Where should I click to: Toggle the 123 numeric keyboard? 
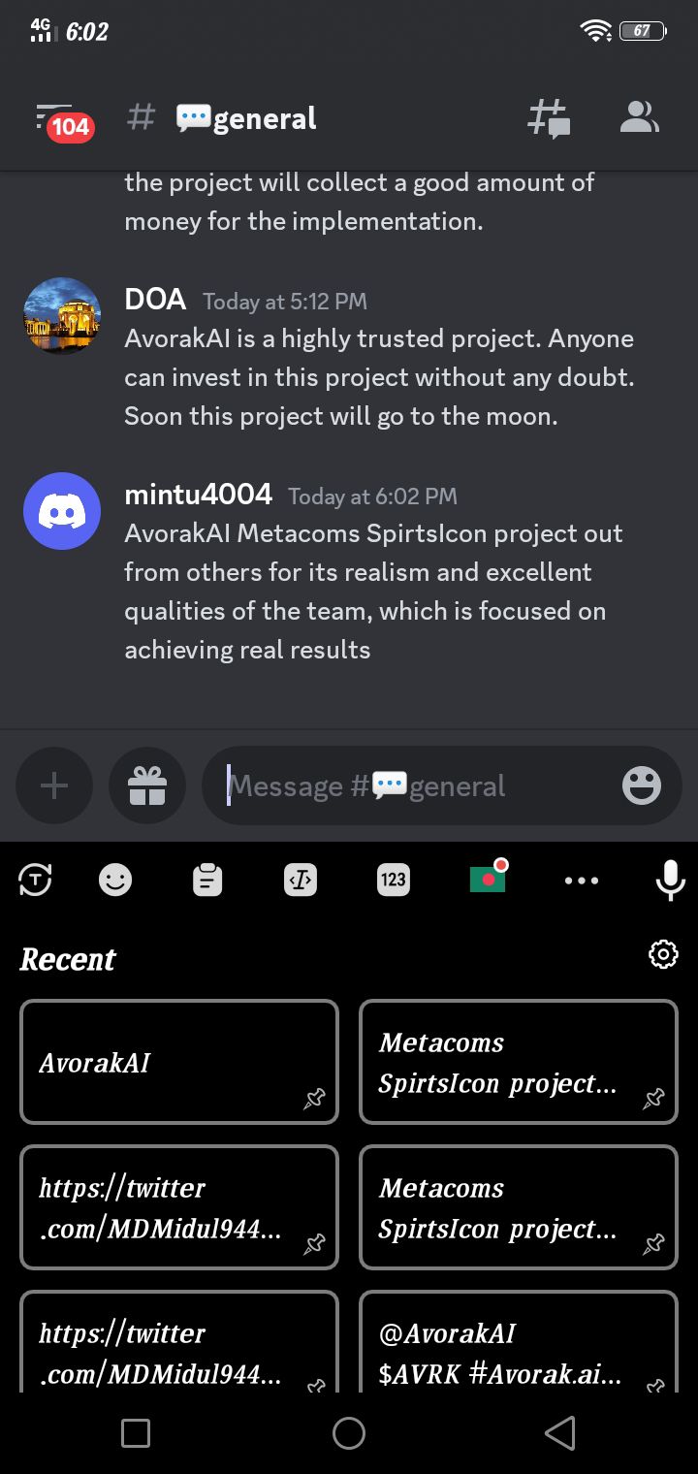393,880
